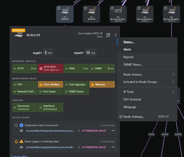This screenshot has width=184, height=157.
Task: Click the MaxRTT 13 ms value
Action: (x=91, y=53)
